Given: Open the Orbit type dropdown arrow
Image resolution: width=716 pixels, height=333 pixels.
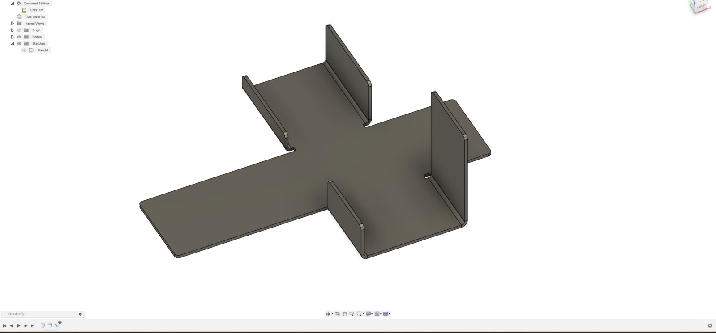Looking at the screenshot, I should click(333, 314).
